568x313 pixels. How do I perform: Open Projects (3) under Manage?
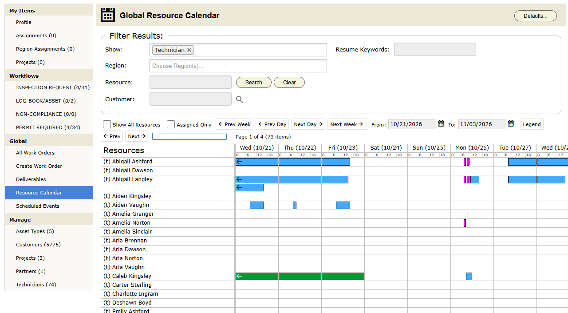coord(49,258)
